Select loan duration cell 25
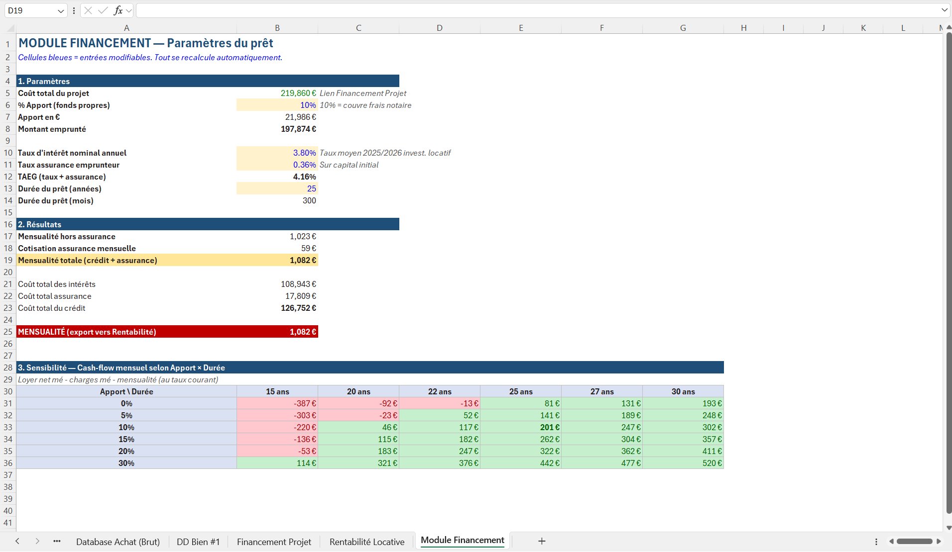The width and height of the screenshot is (952, 552). [277, 188]
